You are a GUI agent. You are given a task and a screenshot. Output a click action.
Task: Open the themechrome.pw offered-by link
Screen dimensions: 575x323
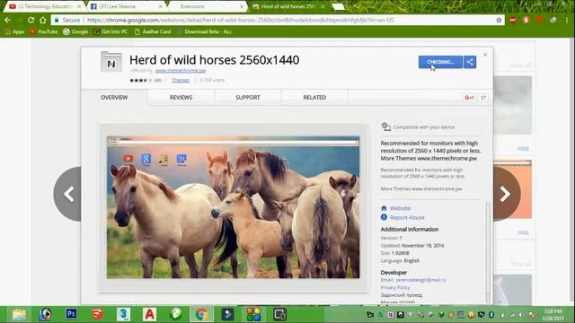coord(181,70)
